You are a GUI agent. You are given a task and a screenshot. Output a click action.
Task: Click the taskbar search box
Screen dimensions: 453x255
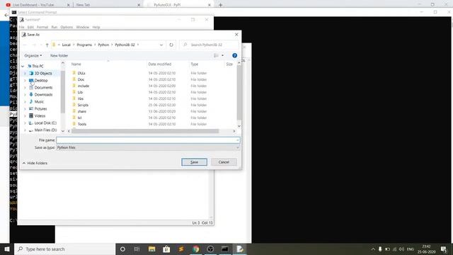pyautogui.click(x=64, y=249)
